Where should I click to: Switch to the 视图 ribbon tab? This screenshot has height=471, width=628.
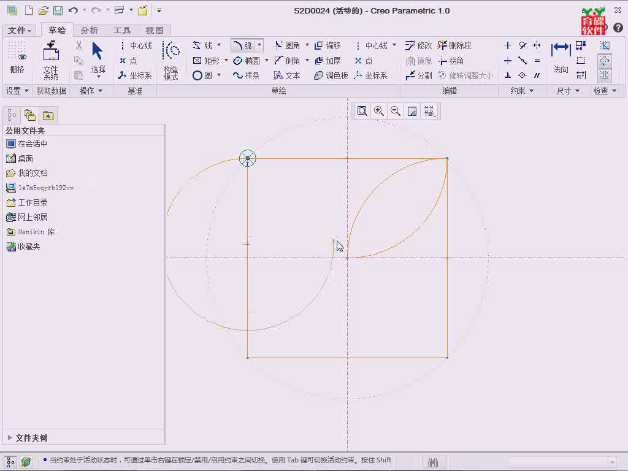click(154, 31)
